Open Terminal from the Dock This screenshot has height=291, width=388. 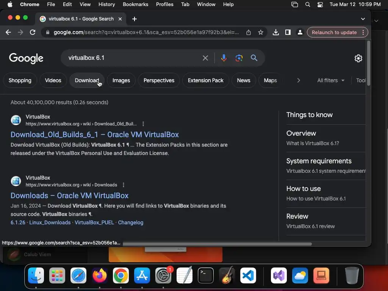(x=206, y=275)
